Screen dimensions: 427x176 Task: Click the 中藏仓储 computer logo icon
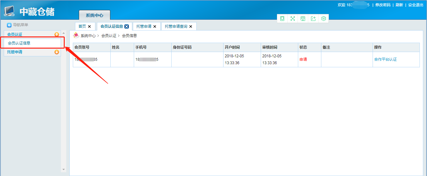click(x=9, y=11)
